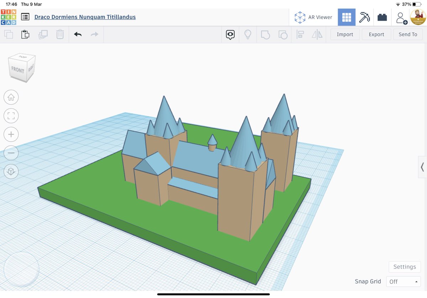Rename design via Draco Dormiens Nunquam Titillandus link
Image resolution: width=427 pixels, height=298 pixels.
click(x=85, y=17)
